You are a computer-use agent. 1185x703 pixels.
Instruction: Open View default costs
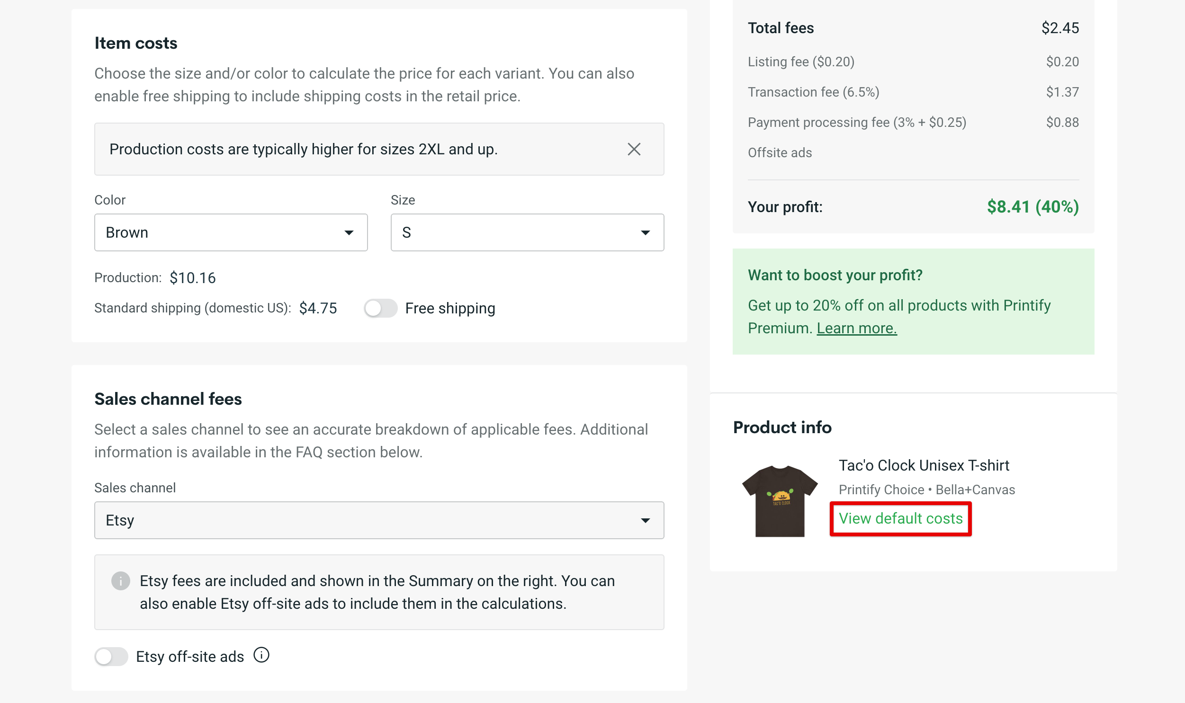point(900,518)
